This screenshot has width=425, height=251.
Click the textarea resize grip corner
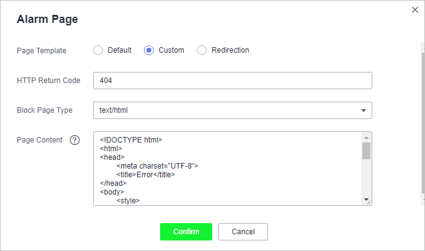[x=369, y=203]
